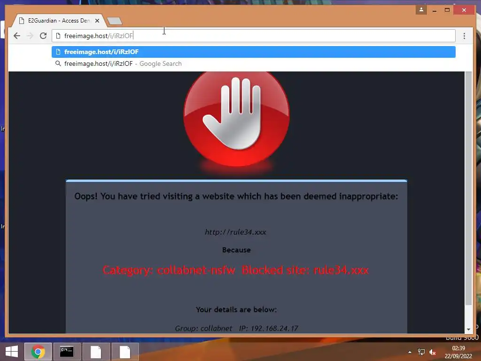Minimize the Chrome window
Screen dimensions: 481x361
click(x=434, y=10)
